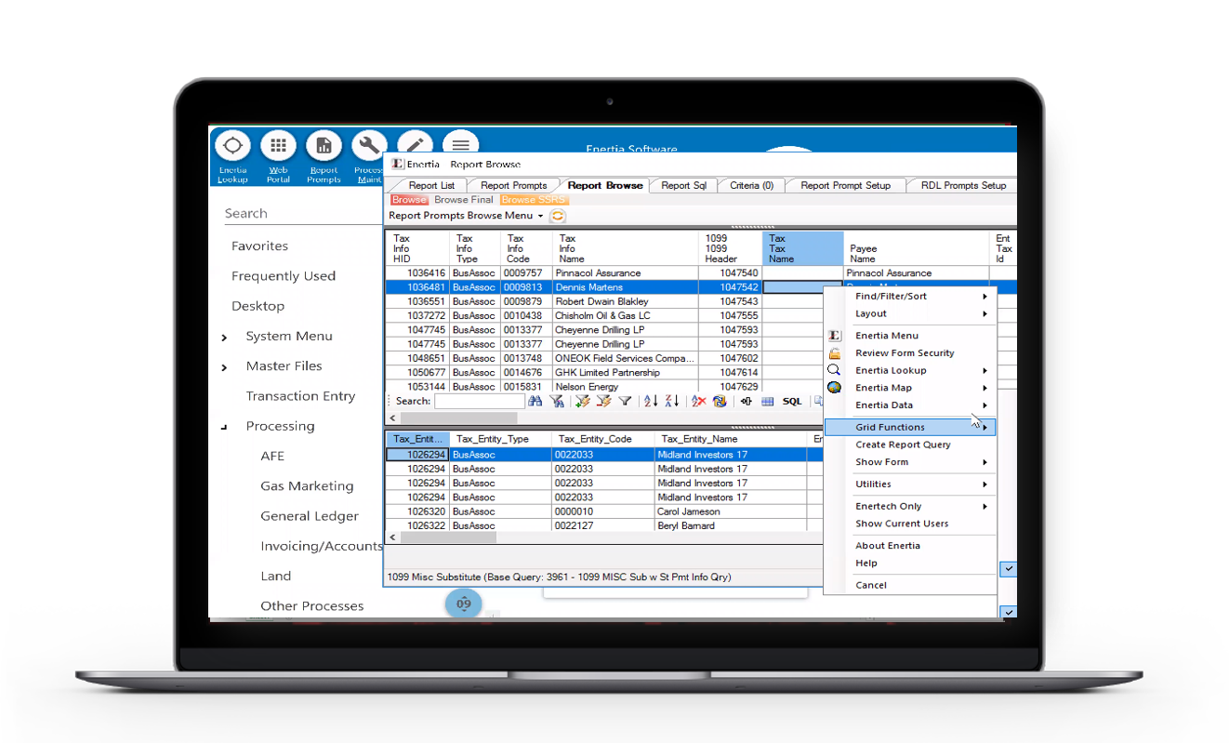Open Report Prompts in the top bar
Viewport: 1229px width, 743px height.
324,147
